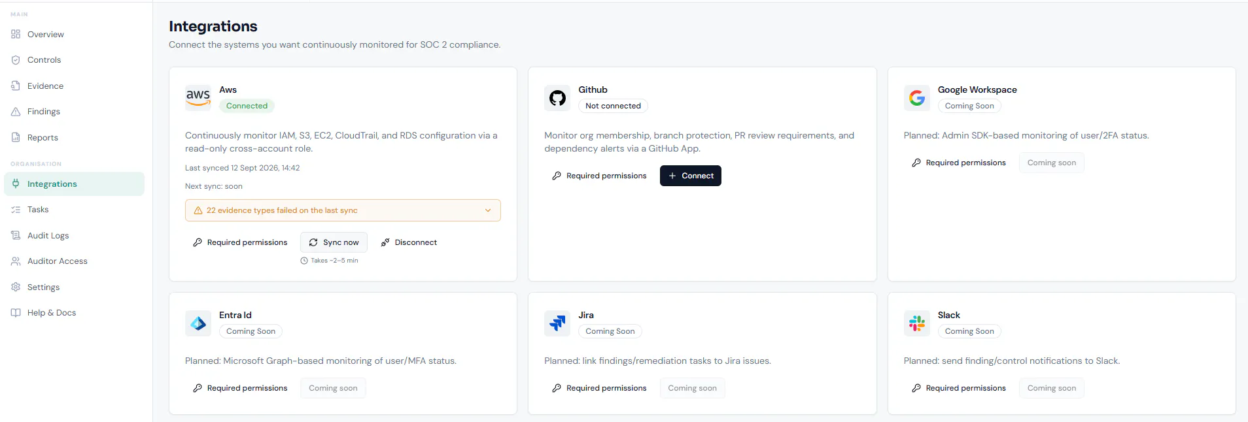Click the plus icon on Connect button

(672, 176)
